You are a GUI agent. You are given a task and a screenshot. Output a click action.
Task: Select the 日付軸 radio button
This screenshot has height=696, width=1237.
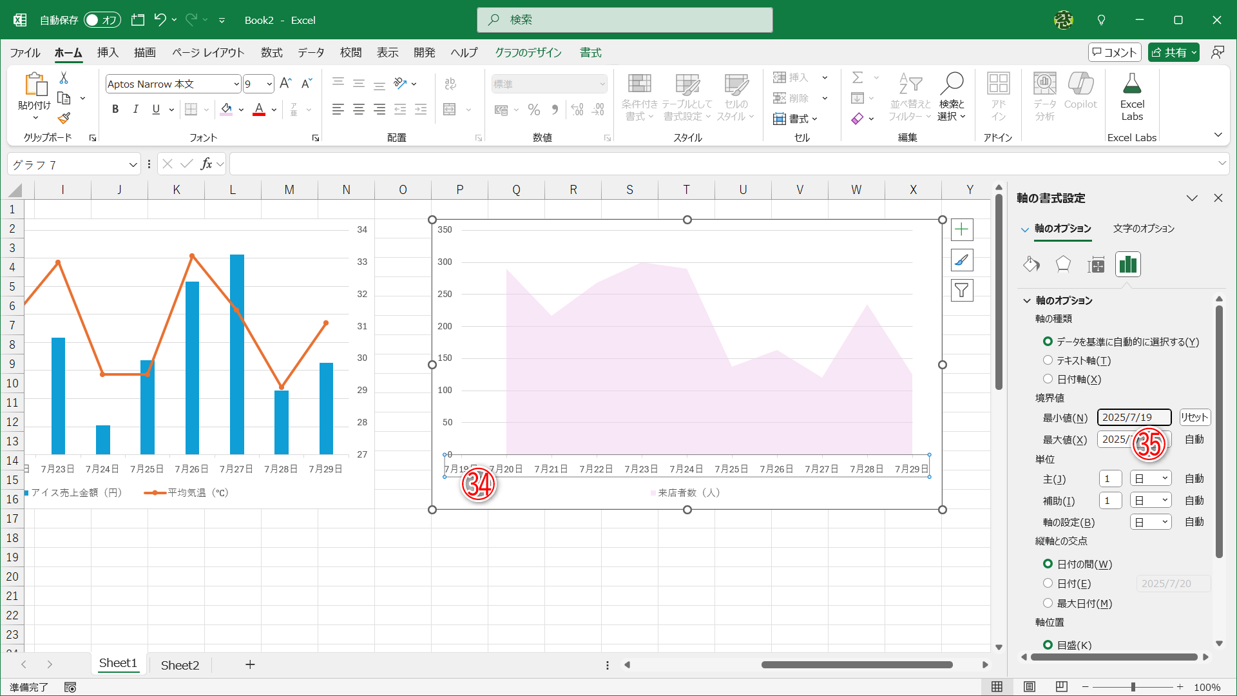click(1048, 379)
